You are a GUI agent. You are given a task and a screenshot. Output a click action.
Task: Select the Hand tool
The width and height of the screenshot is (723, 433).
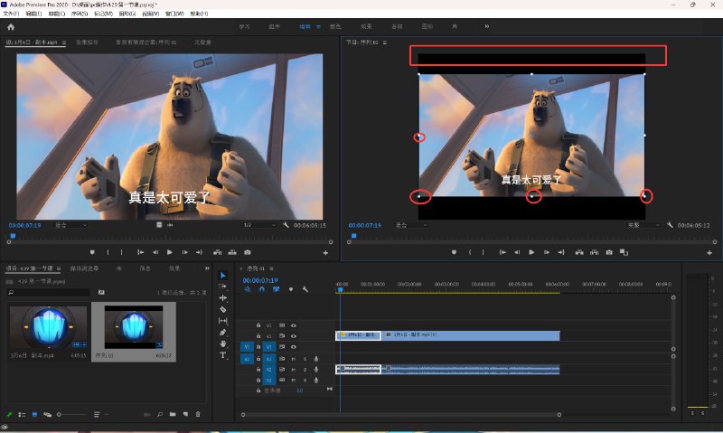click(x=223, y=344)
